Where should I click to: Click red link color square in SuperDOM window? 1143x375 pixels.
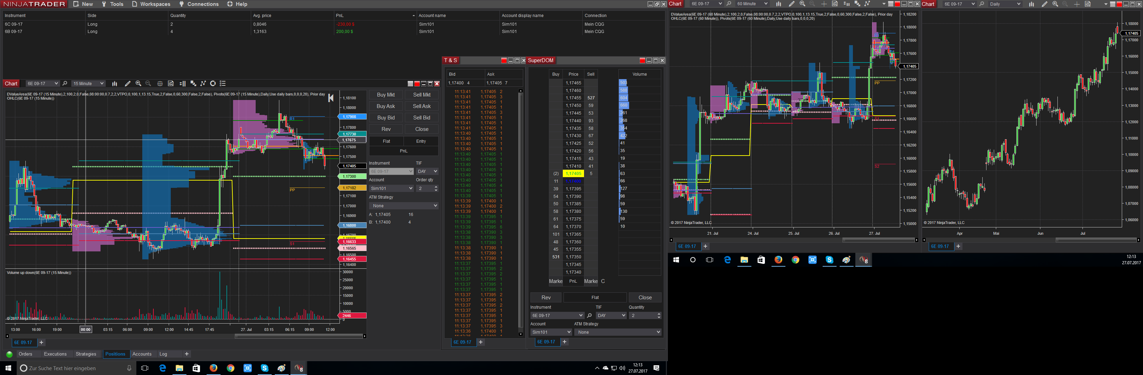(642, 61)
